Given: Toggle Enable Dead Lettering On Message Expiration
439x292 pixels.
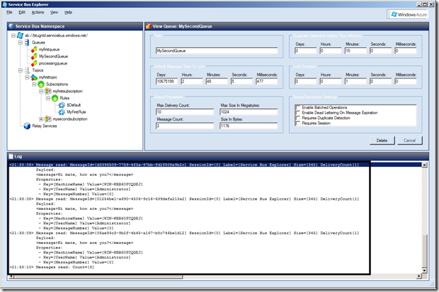Looking at the screenshot, I should click(x=297, y=112).
